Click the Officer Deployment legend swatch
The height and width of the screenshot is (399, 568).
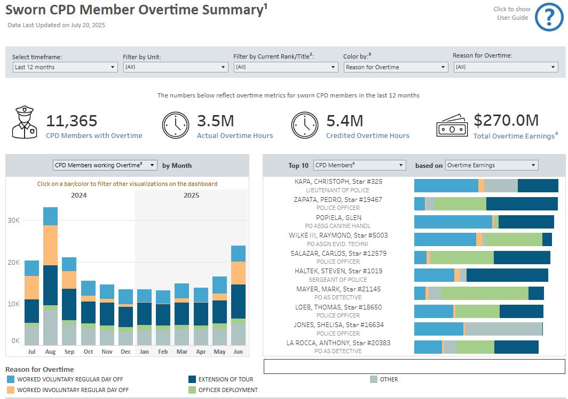[192, 390]
